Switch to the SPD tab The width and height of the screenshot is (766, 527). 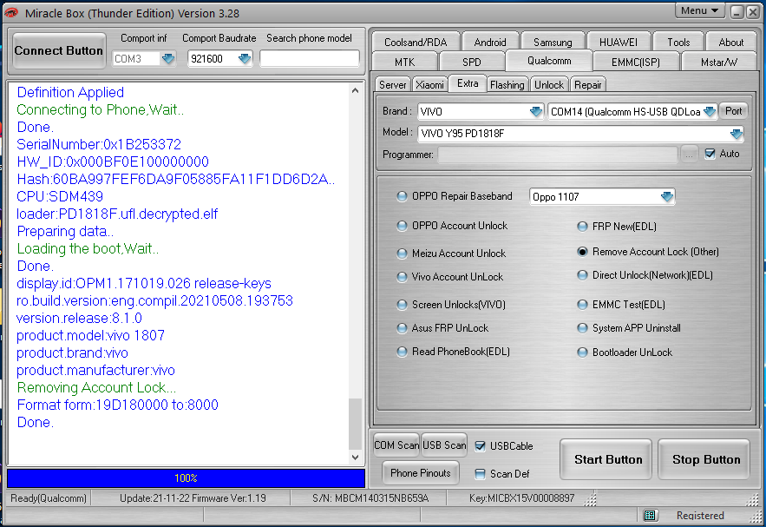(471, 63)
